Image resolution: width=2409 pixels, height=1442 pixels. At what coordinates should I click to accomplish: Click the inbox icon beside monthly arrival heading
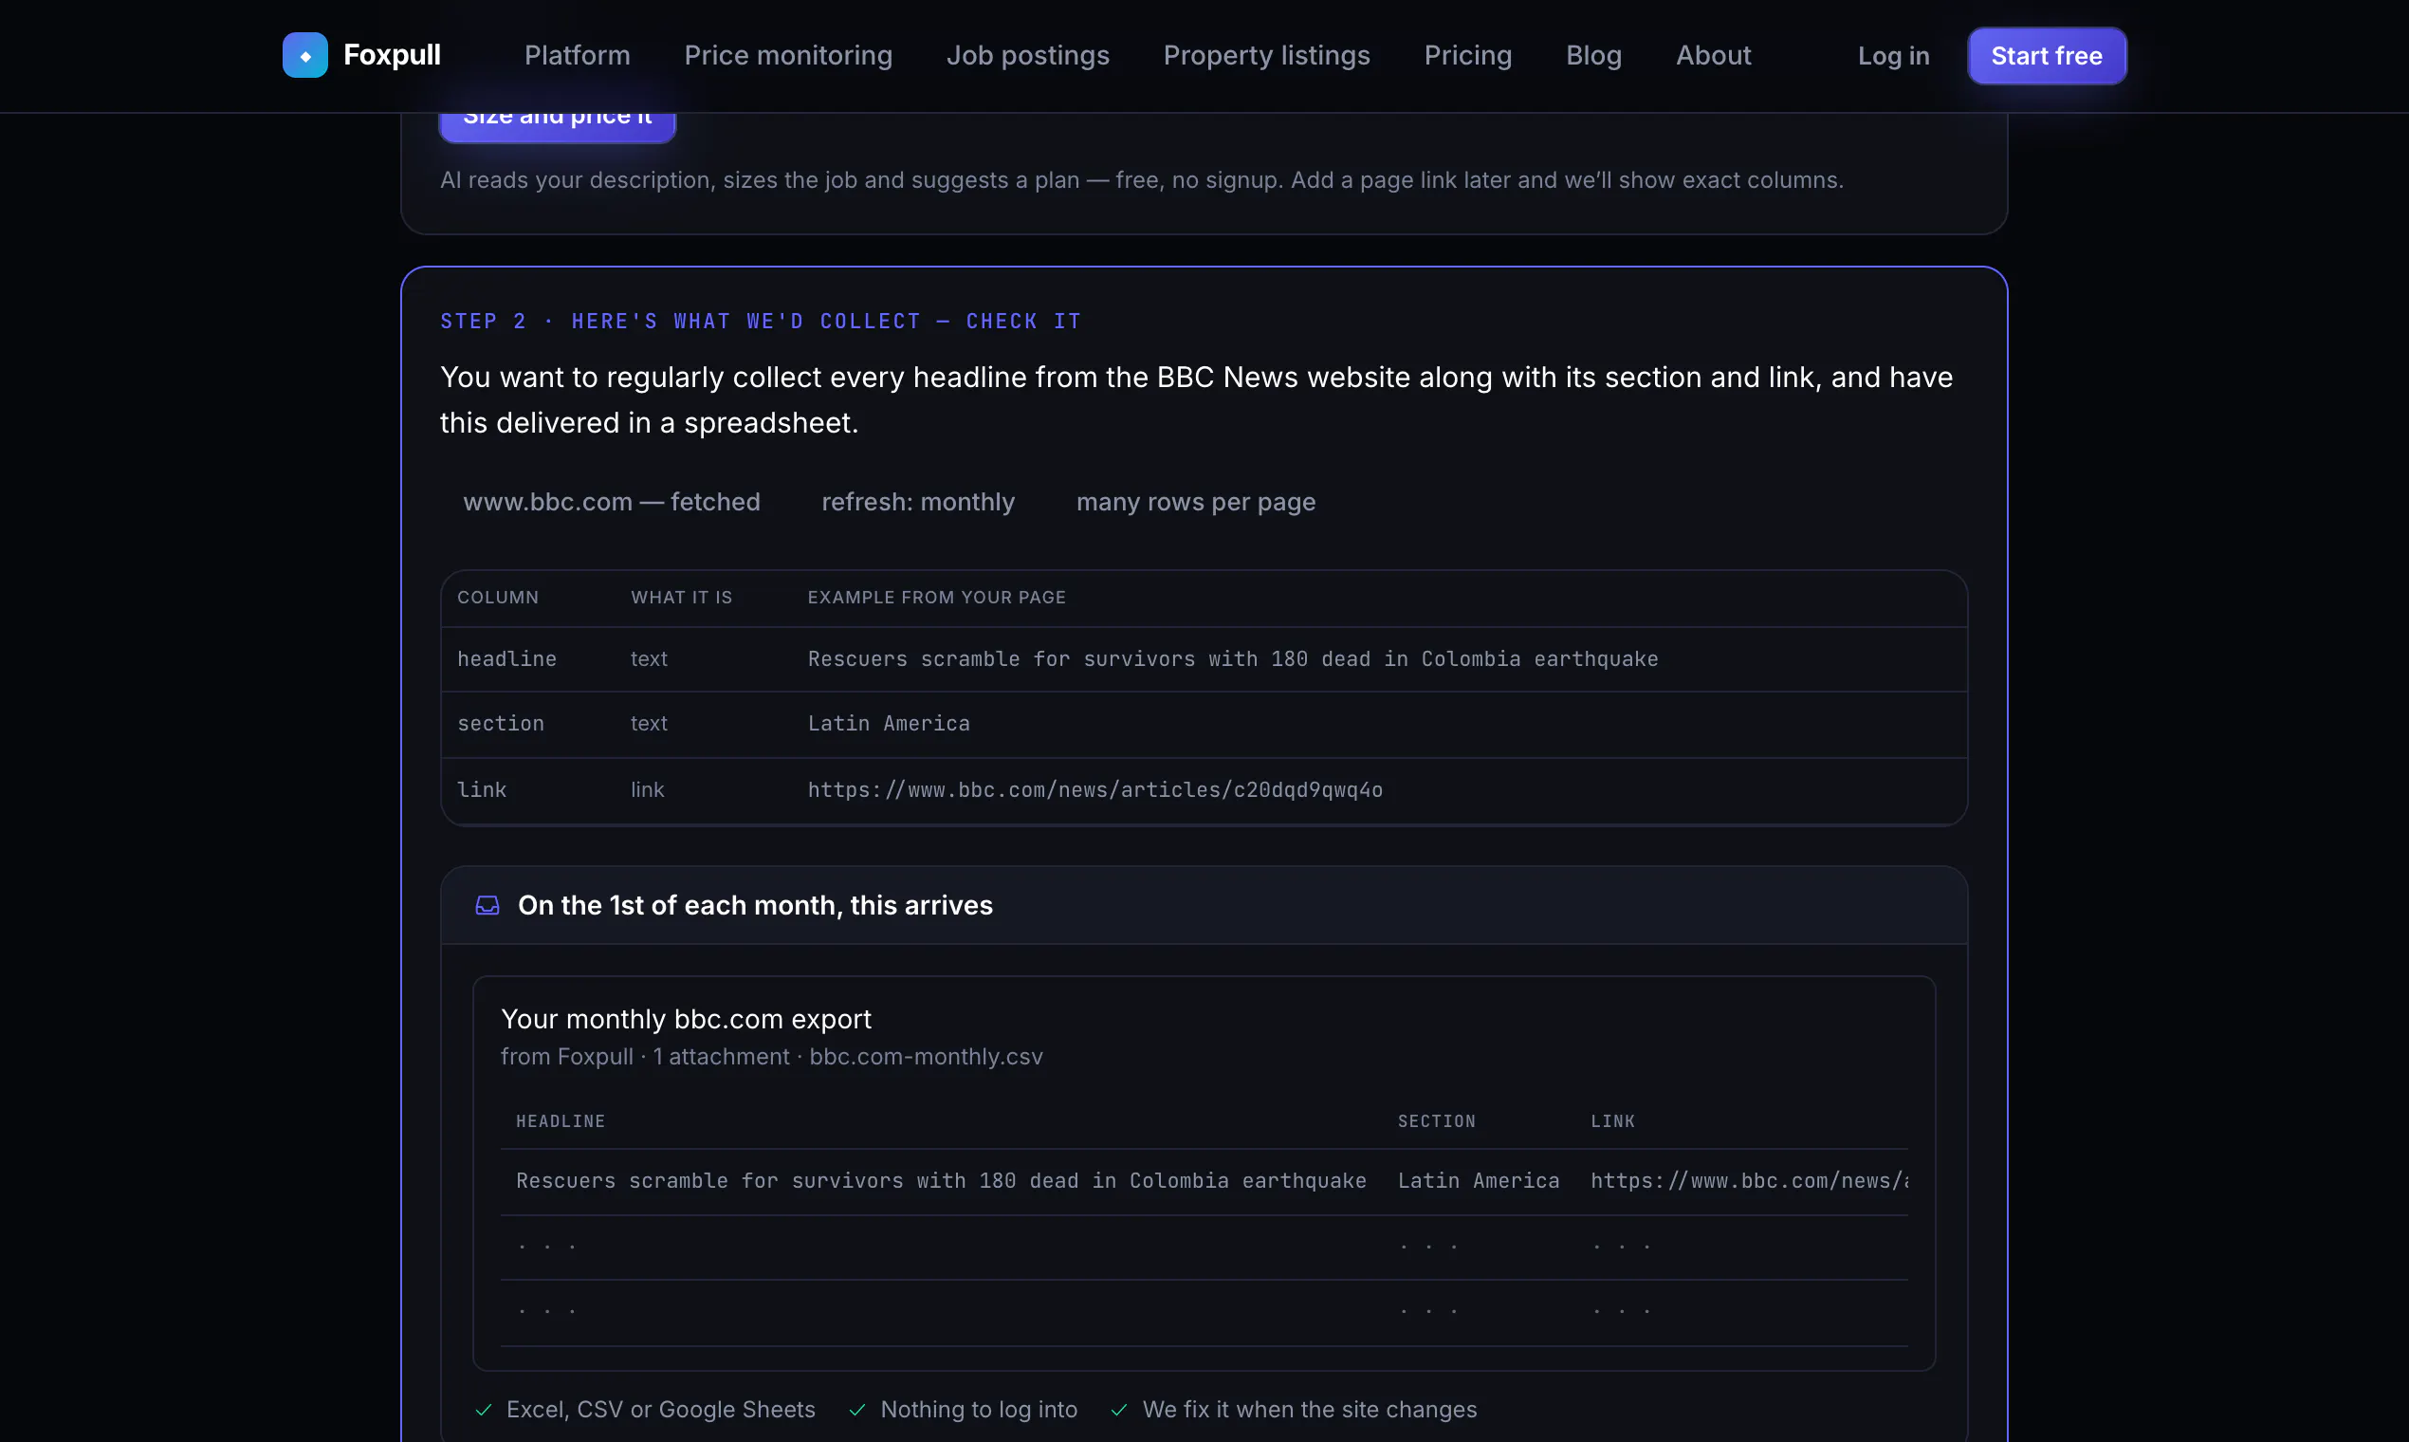click(487, 906)
